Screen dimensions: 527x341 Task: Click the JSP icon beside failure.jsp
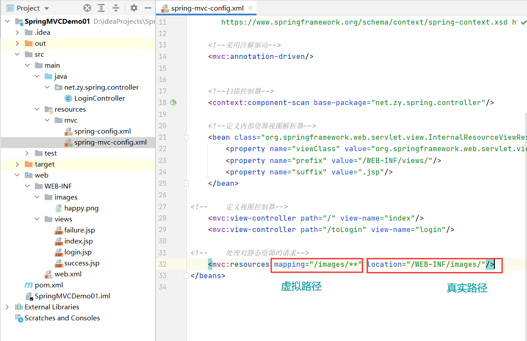point(59,230)
